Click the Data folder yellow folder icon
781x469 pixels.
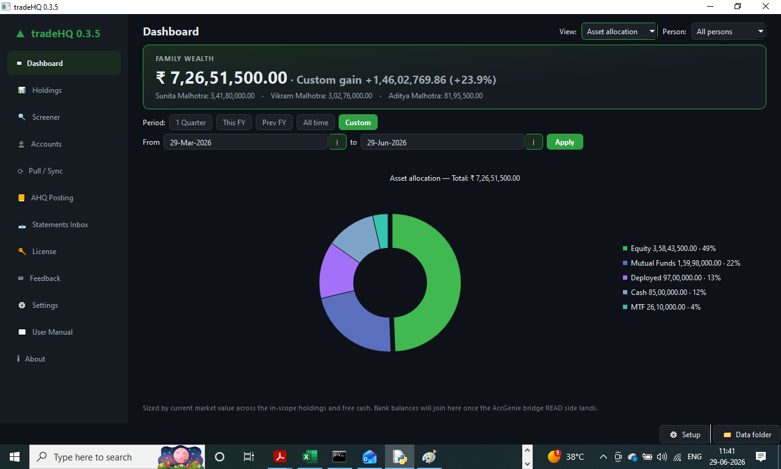pos(727,435)
